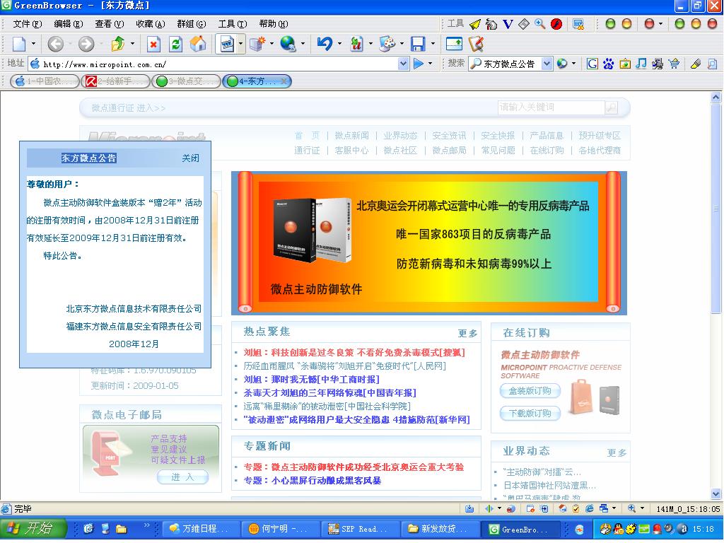Click the clipboard with pencil icon
The image size is (724, 543).
coord(477,45)
